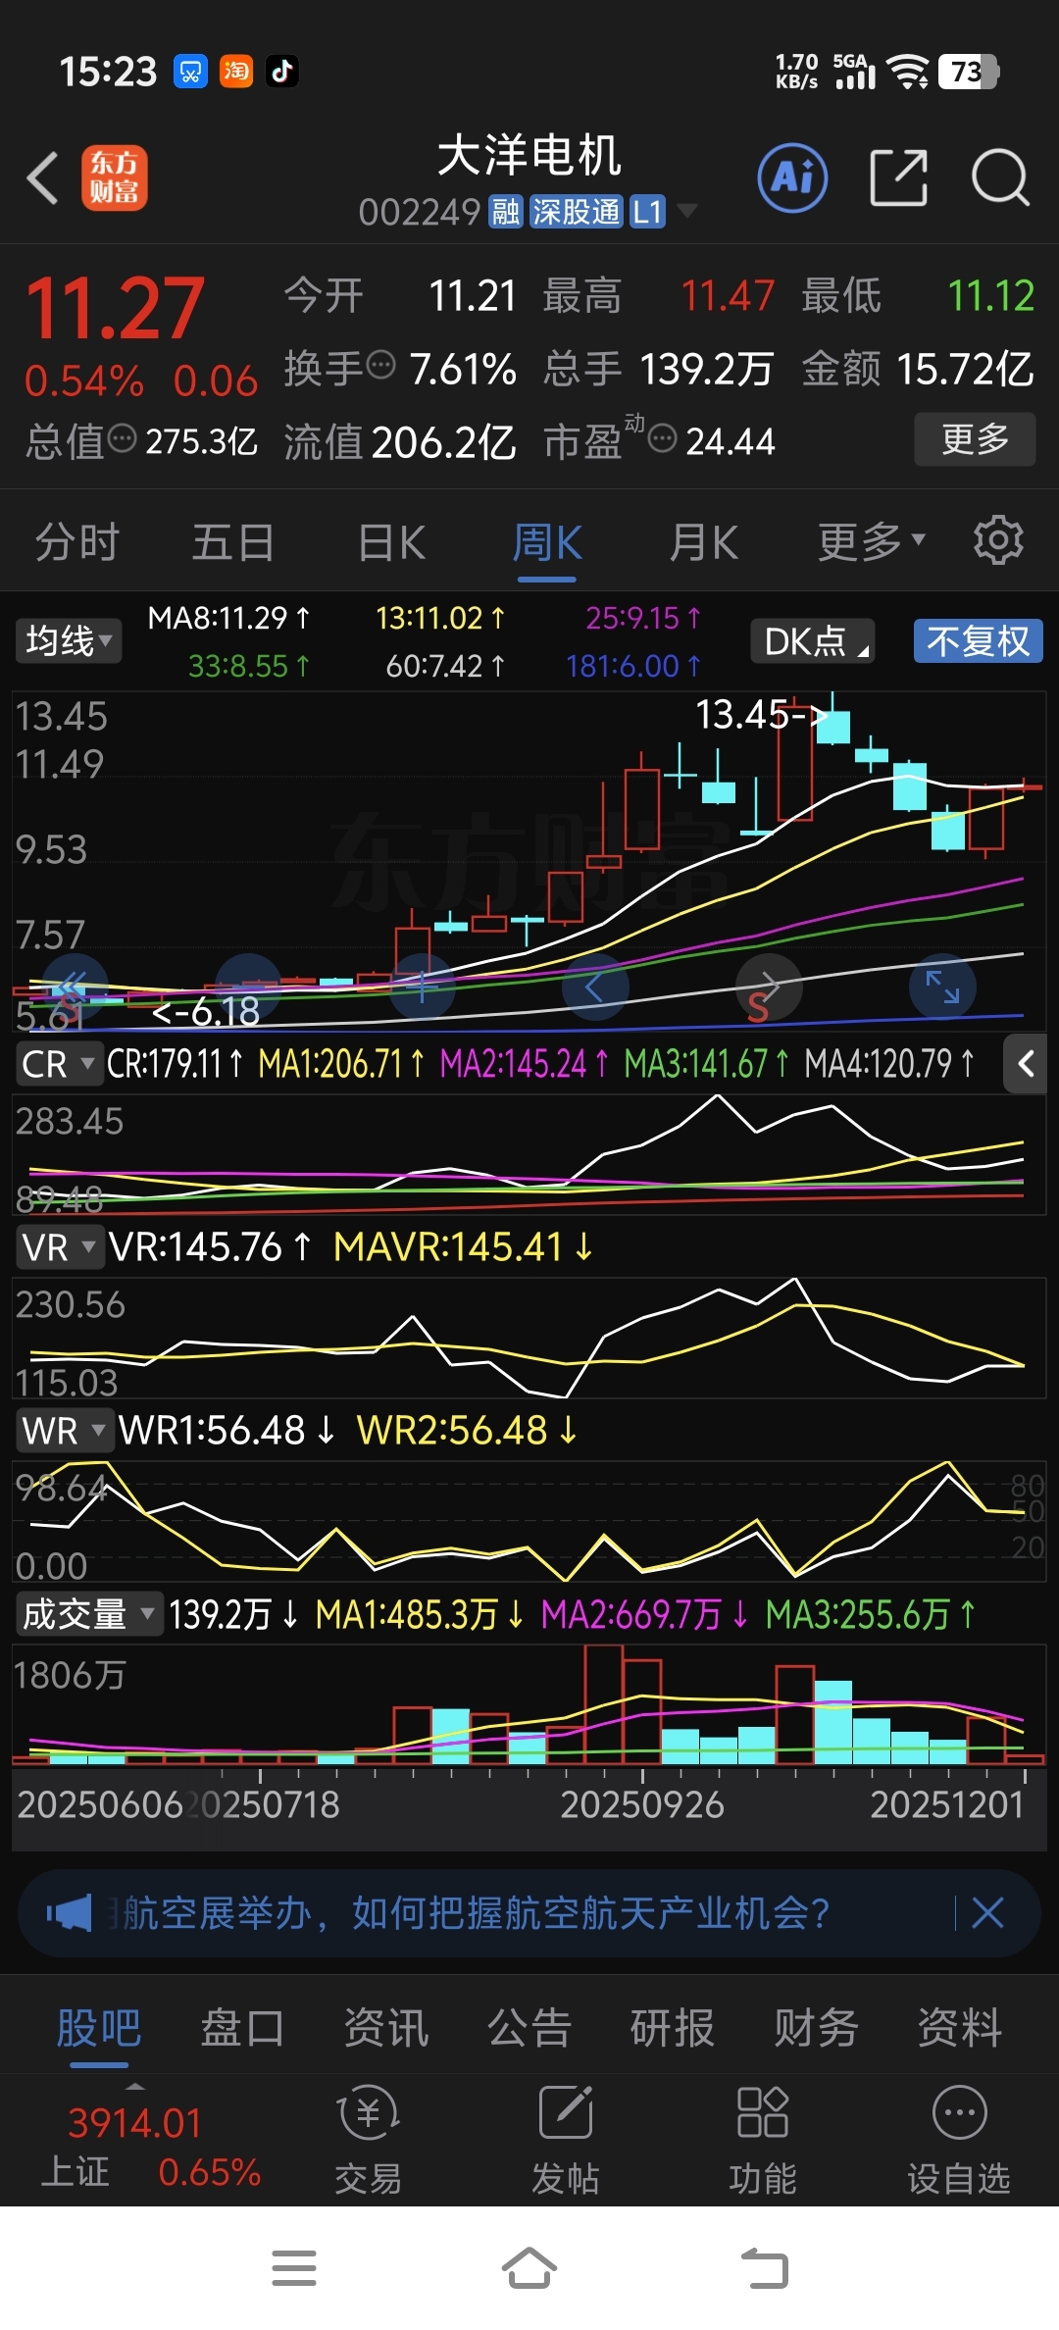Tap the 融 margin trading badge
This screenshot has height=2330, width=1059.
click(506, 211)
